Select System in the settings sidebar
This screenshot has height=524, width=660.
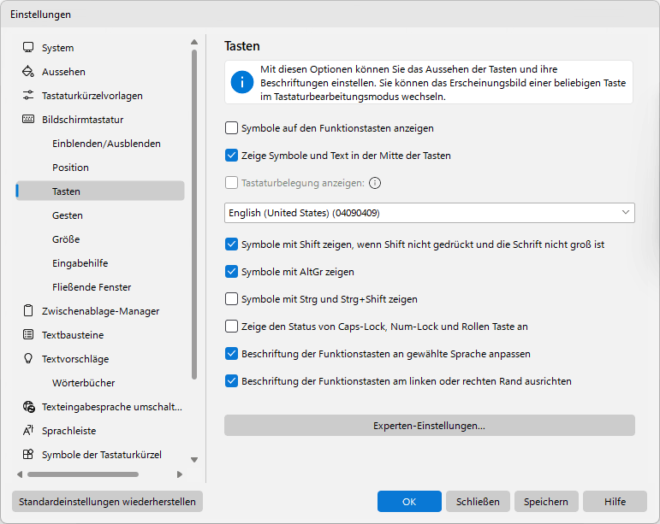(100, 48)
